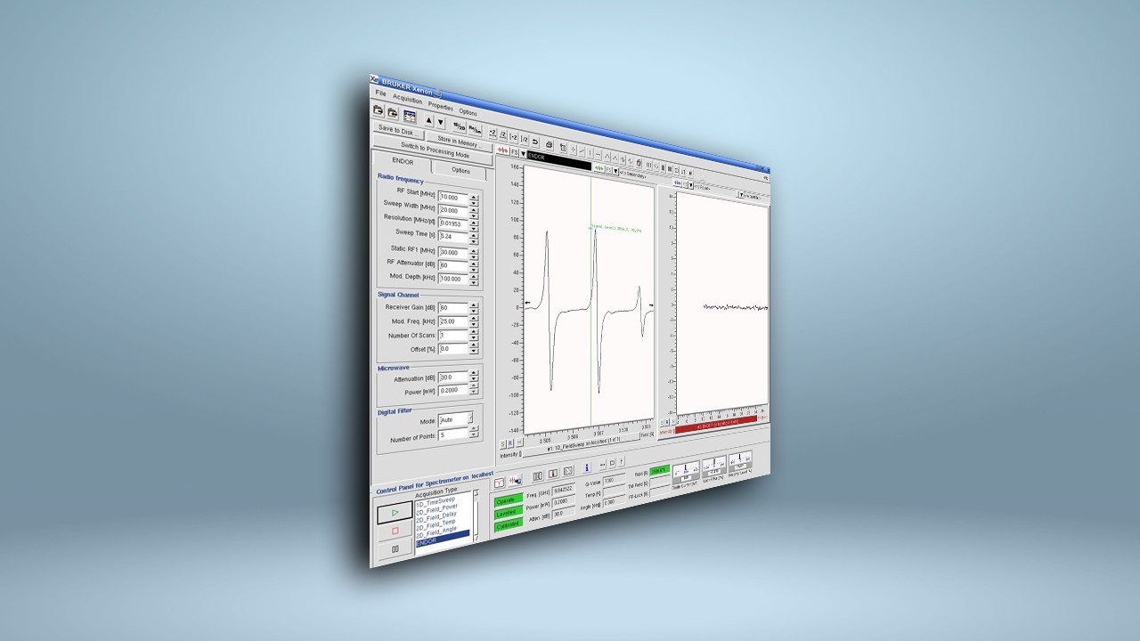
Task: Toggle Re/Im display mode
Action: click(476, 129)
